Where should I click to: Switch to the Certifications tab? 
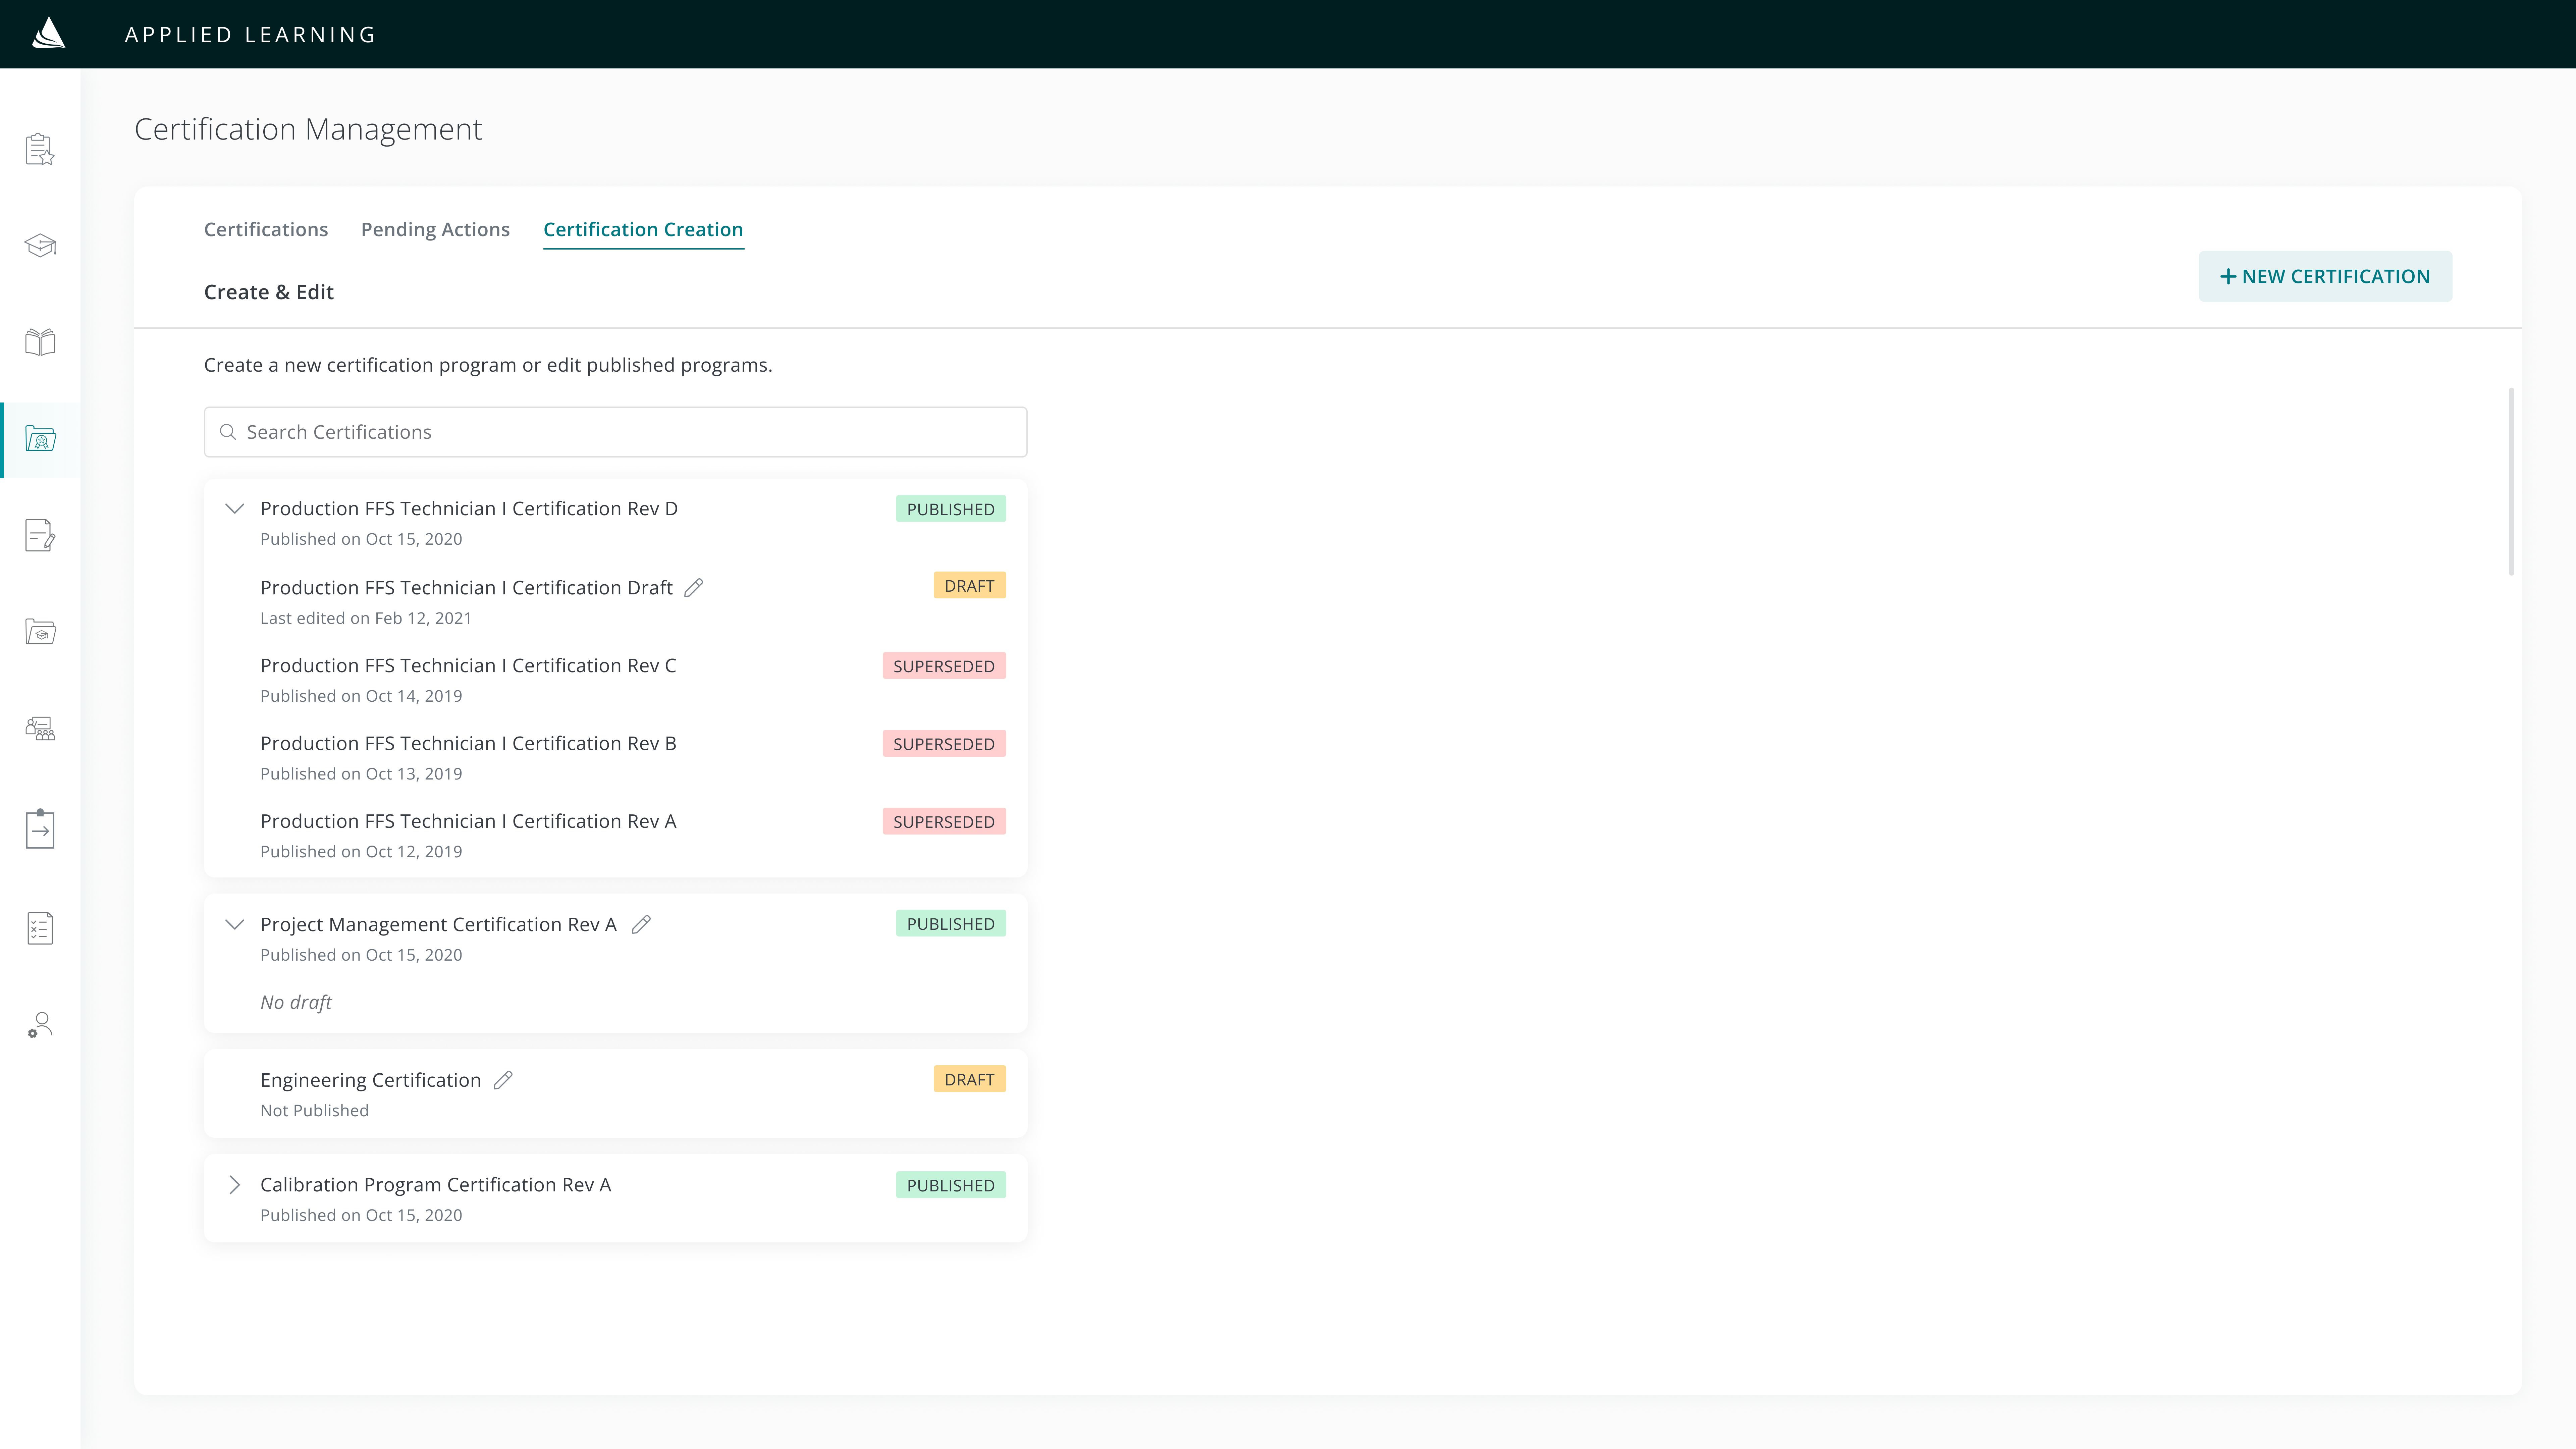(x=266, y=229)
